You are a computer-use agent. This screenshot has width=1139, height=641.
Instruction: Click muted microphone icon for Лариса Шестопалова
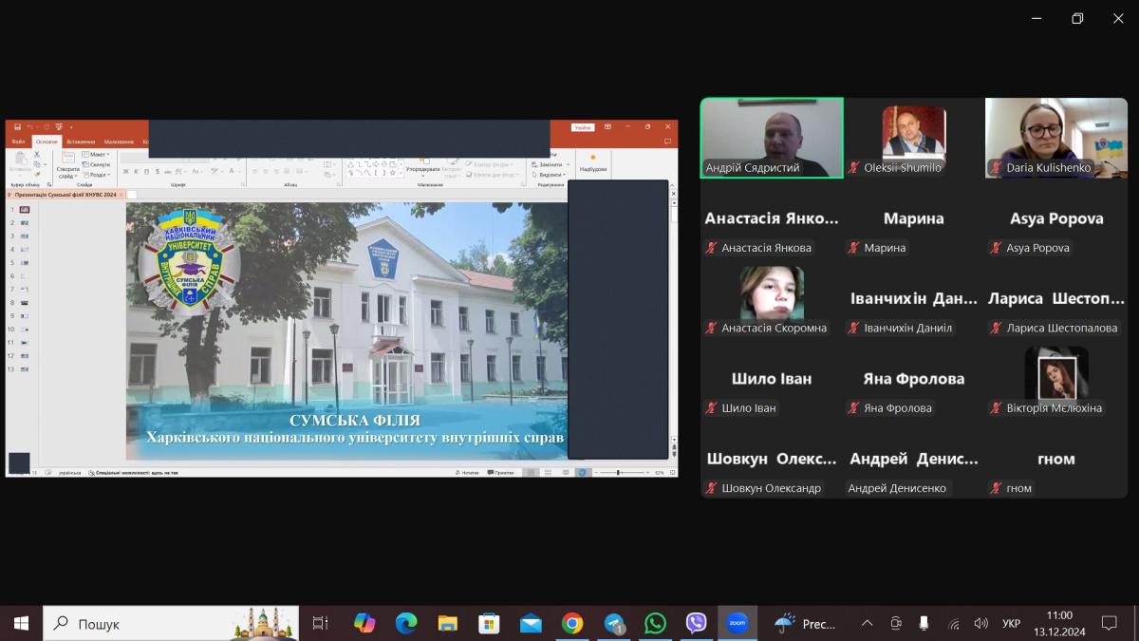click(x=996, y=328)
